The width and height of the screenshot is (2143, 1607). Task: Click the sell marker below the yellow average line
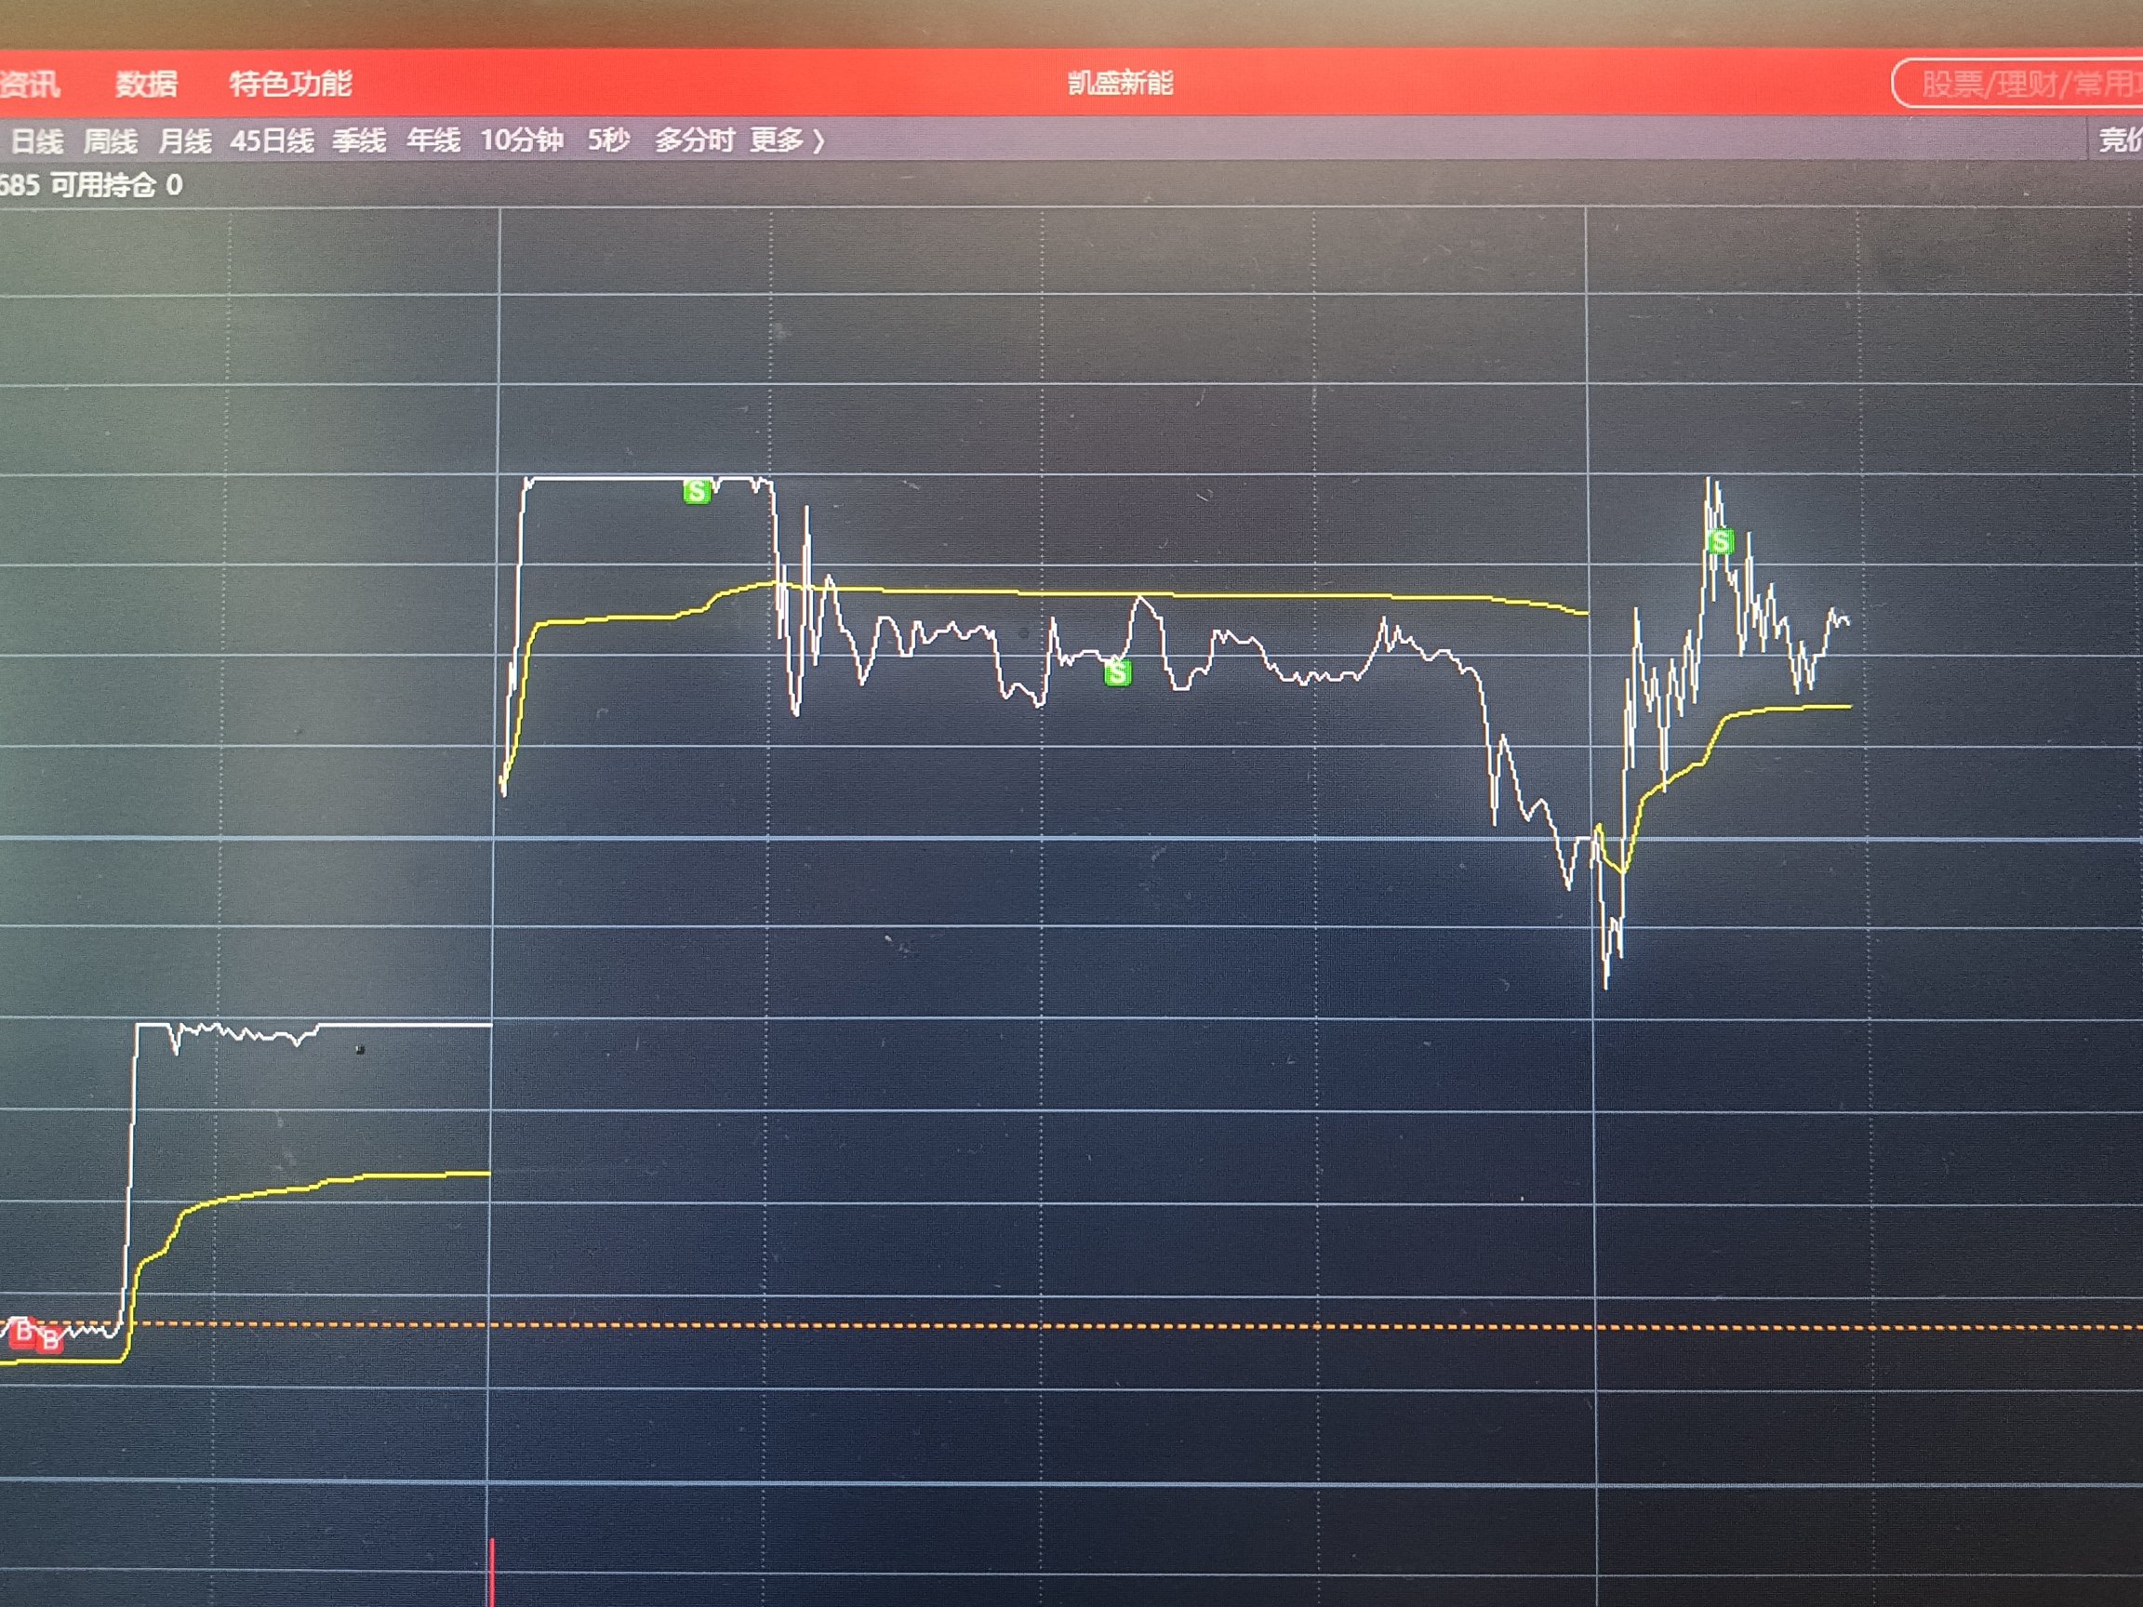1117,672
